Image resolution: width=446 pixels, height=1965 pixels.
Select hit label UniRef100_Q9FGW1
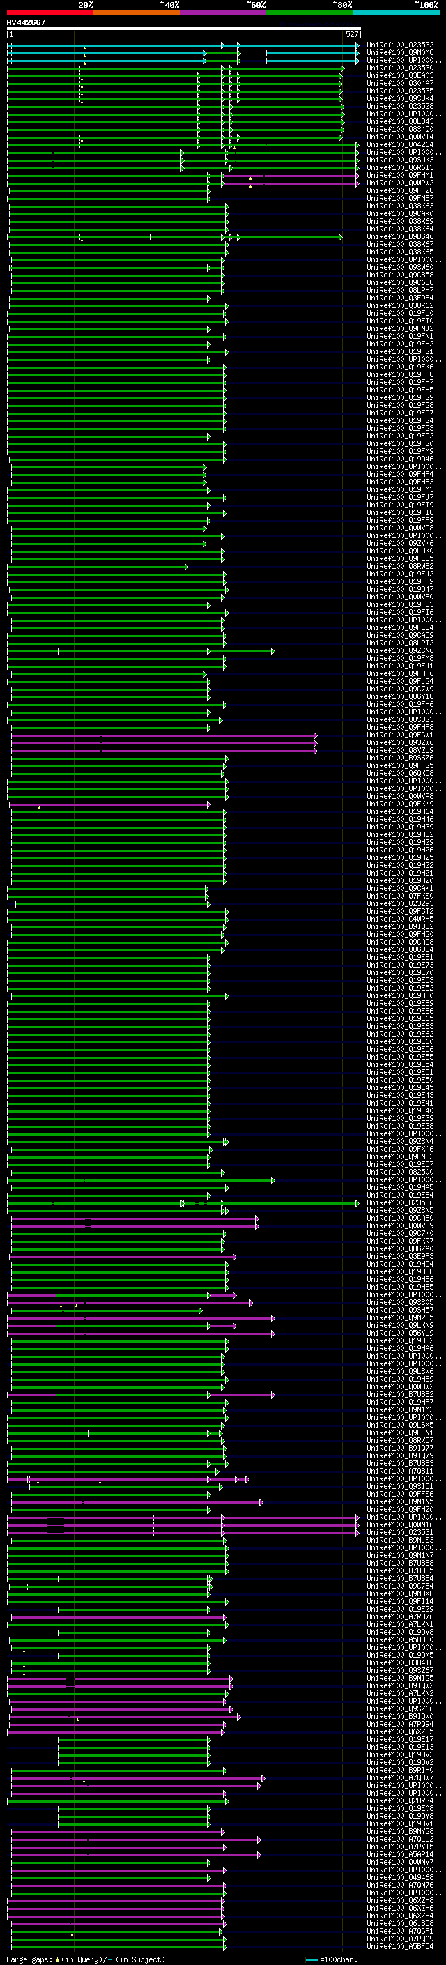click(x=400, y=735)
